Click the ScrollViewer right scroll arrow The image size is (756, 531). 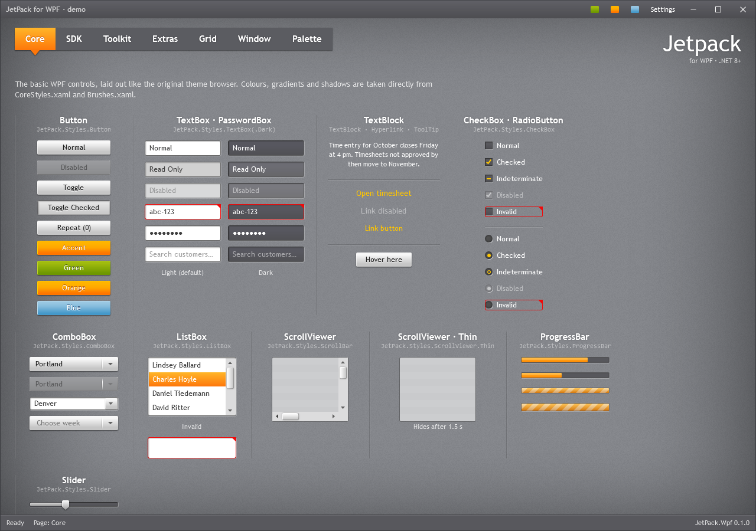(x=334, y=417)
